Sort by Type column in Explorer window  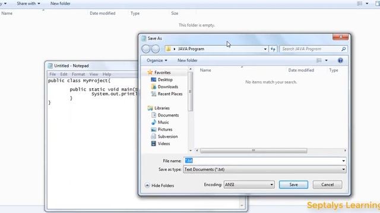pyautogui.click(x=135, y=13)
